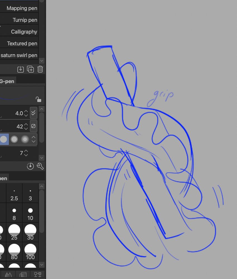Decrease the value 42 with down arrow
This screenshot has width=237, height=279.
pyautogui.click(x=26, y=128)
